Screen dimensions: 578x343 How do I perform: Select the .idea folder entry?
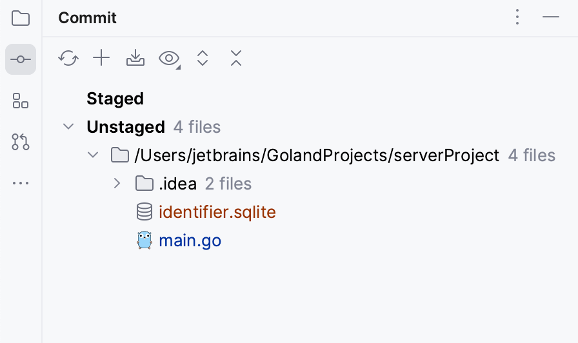177,184
